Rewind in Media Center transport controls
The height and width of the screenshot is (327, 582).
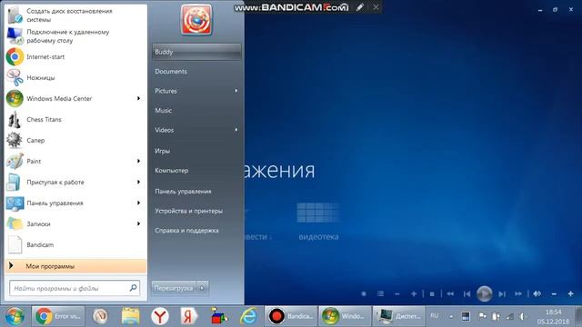pyautogui.click(x=450, y=293)
